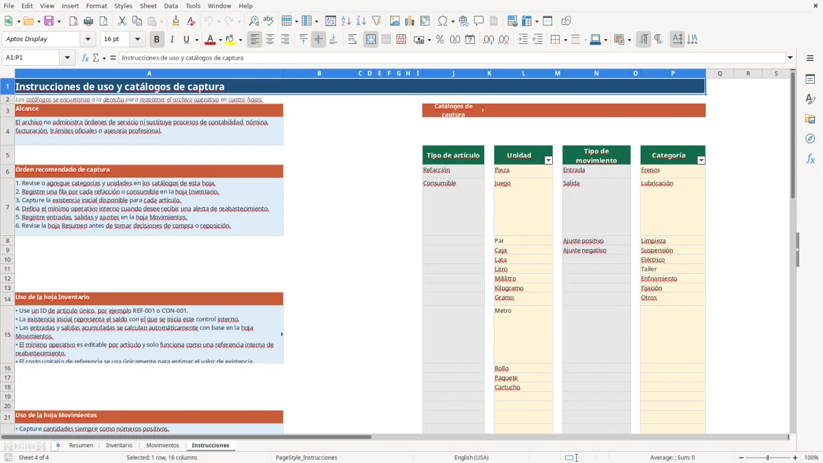Toggle Wrap Text button
This screenshot has width=823, height=463.
[x=353, y=40]
